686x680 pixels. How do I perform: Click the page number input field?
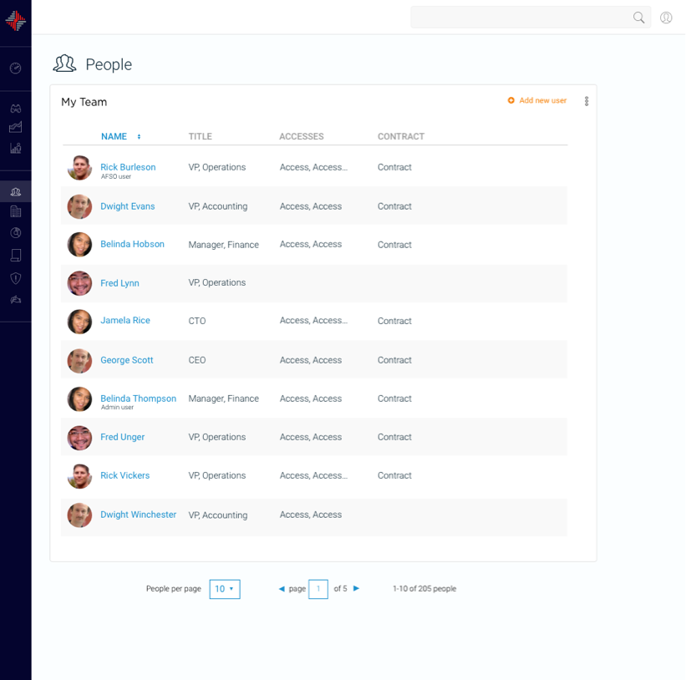click(318, 589)
